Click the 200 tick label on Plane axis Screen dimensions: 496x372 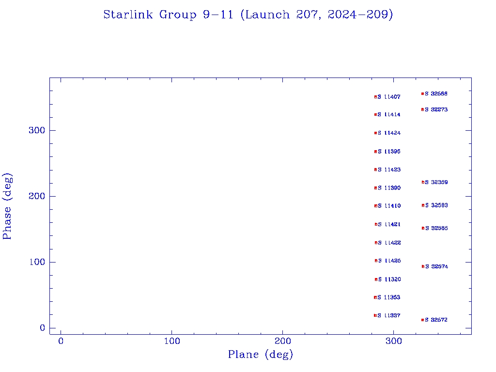pyautogui.click(x=282, y=341)
